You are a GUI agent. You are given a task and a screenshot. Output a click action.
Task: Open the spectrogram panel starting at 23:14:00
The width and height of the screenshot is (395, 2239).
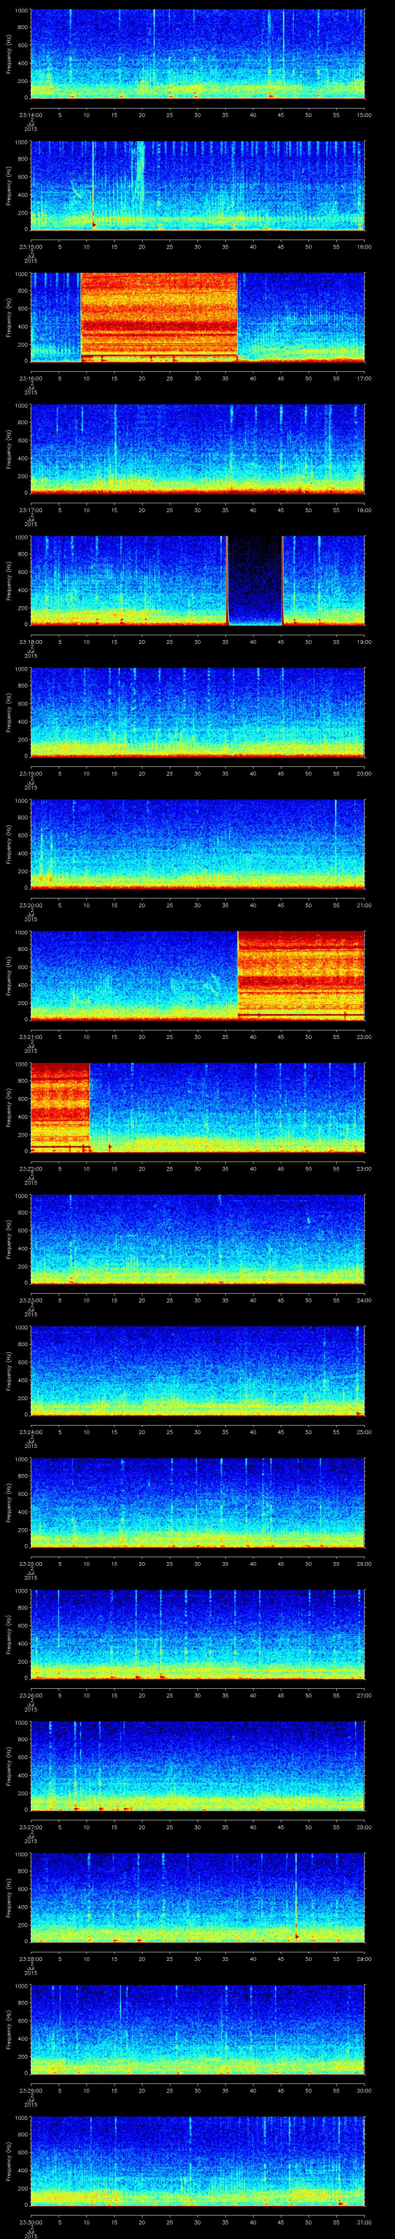pos(197,54)
